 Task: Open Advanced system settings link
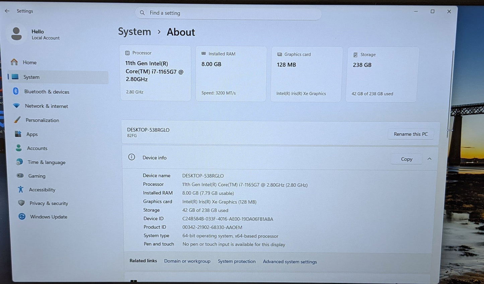tap(290, 262)
